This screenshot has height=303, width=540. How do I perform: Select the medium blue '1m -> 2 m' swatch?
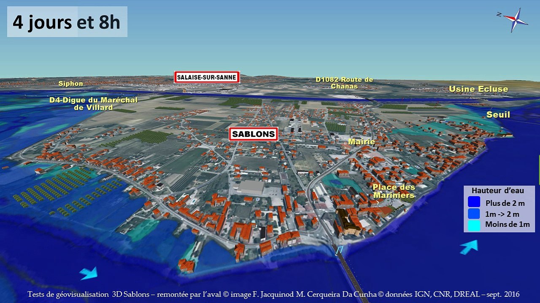tap(474, 213)
